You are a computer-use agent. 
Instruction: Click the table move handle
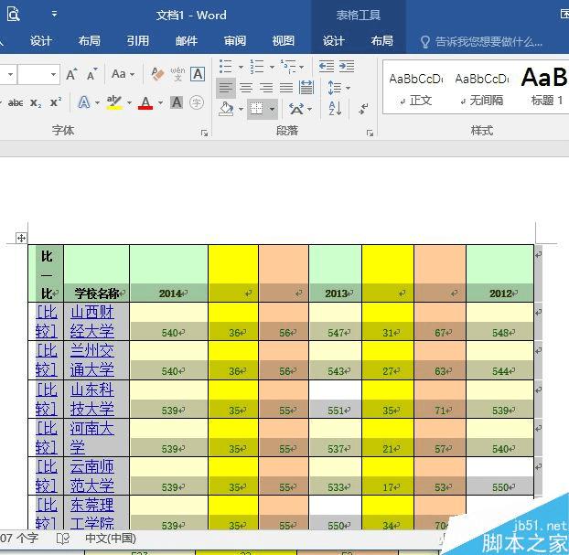(x=21, y=238)
